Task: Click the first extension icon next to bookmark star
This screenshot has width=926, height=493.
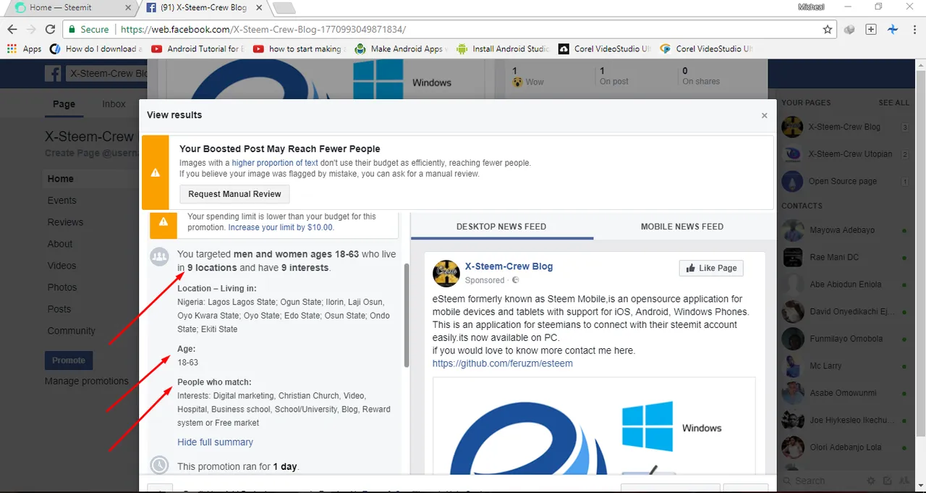Action: 850,30
